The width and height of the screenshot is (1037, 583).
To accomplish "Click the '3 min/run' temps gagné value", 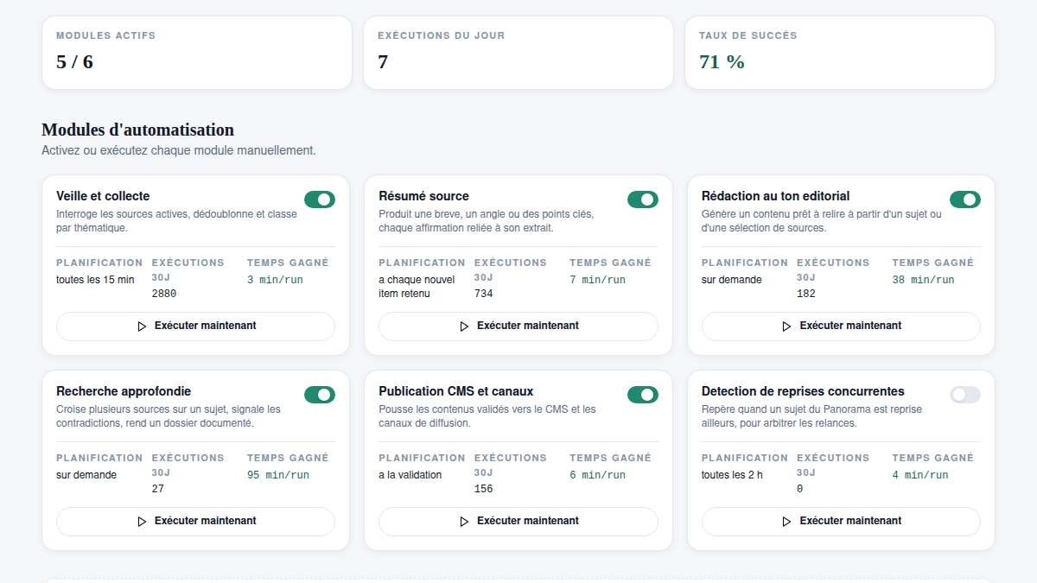I will click(x=275, y=280).
